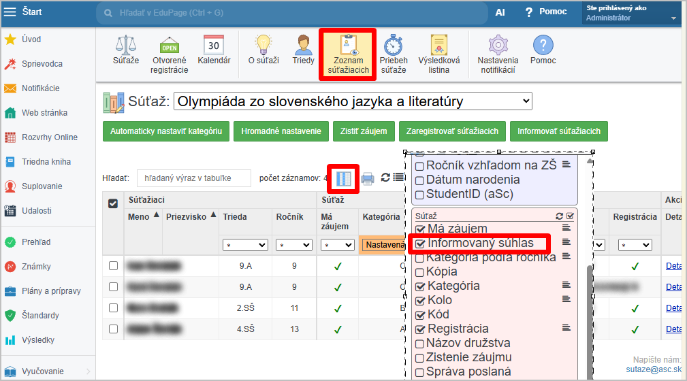Screen dimensions: 687x381
Task: Check the Názov družstva checkbox
Action: (x=420, y=344)
